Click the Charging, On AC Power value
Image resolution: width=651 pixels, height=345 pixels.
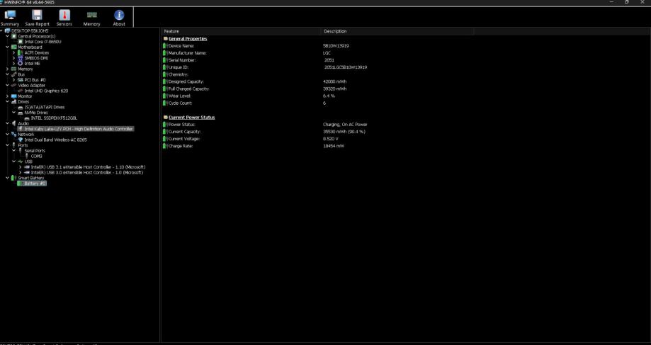[345, 125]
